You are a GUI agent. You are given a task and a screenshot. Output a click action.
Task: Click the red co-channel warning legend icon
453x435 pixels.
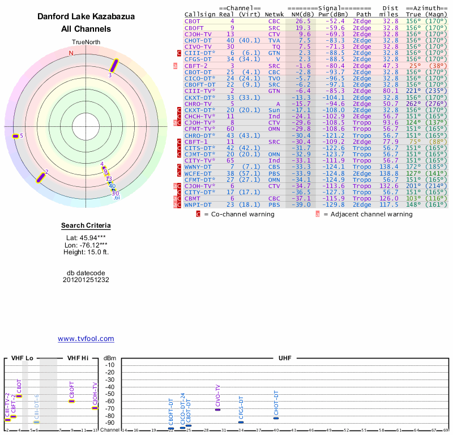click(198, 215)
